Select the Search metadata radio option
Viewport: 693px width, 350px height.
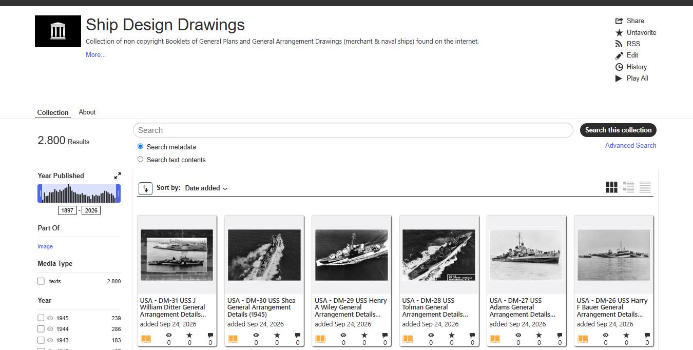click(x=140, y=146)
